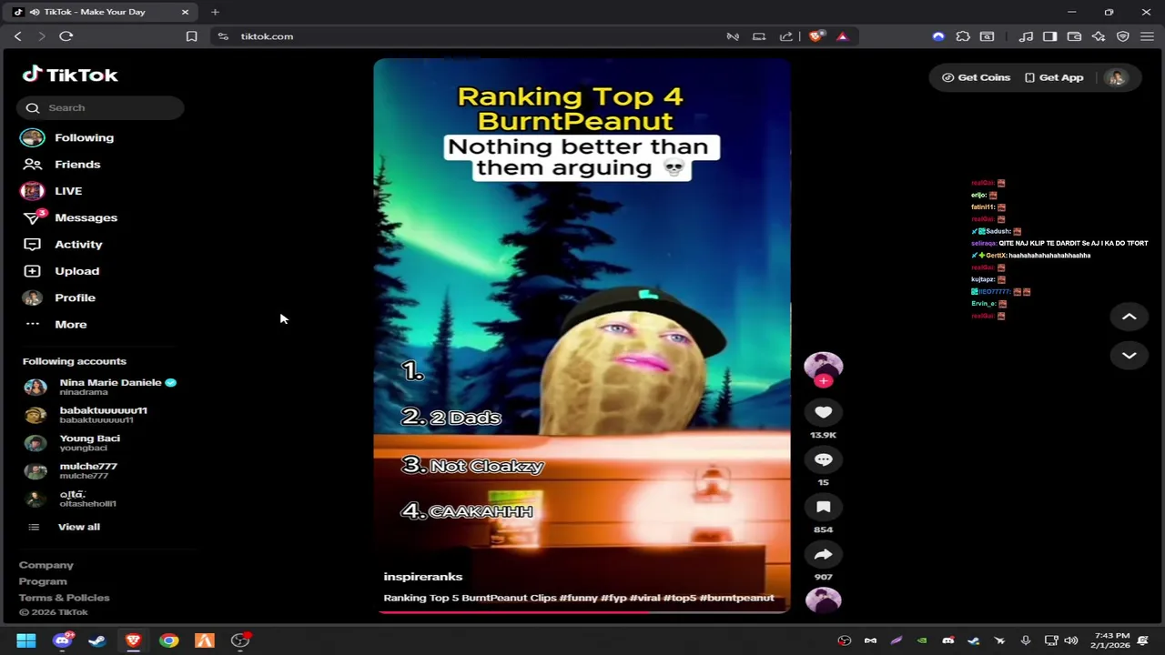Viewport: 1165px width, 655px height.
Task: Open Brave VPN shield icon
Action: (1123, 36)
